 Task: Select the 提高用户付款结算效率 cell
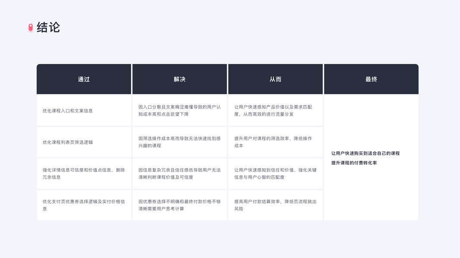[x=275, y=205]
